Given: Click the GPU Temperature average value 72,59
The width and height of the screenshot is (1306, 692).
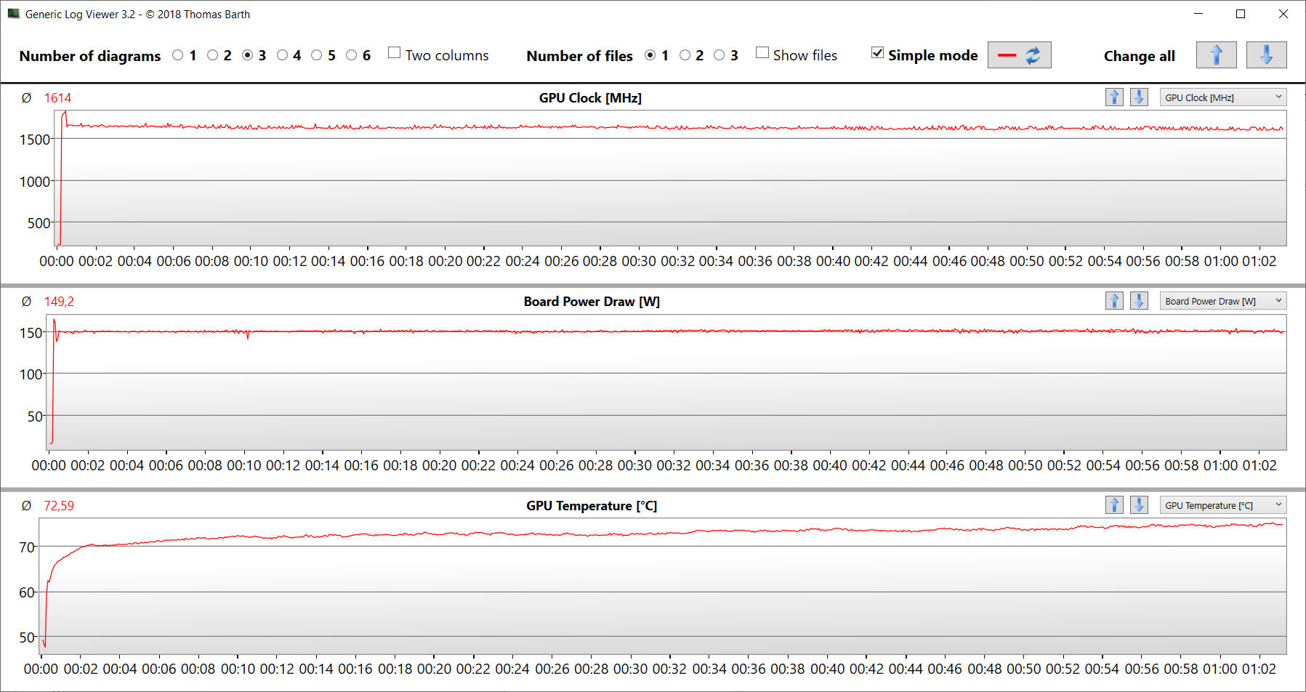Looking at the screenshot, I should [59, 506].
